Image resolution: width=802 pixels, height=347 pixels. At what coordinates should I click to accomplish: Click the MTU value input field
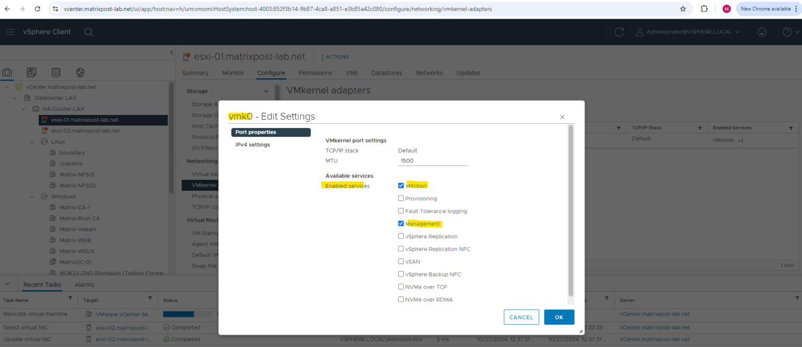point(432,160)
